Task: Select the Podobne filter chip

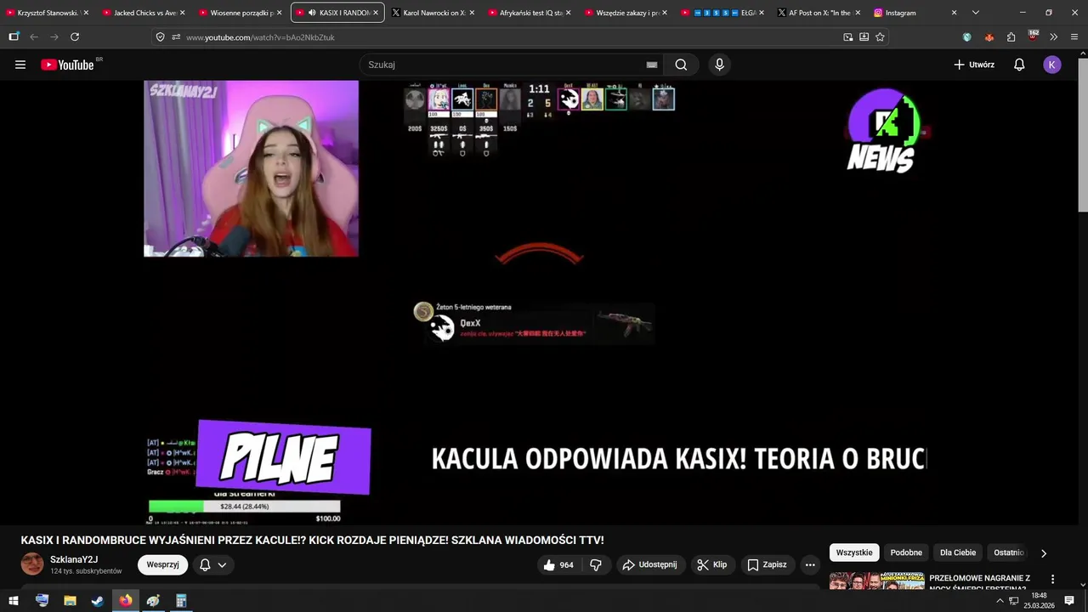Action: pyautogui.click(x=906, y=552)
